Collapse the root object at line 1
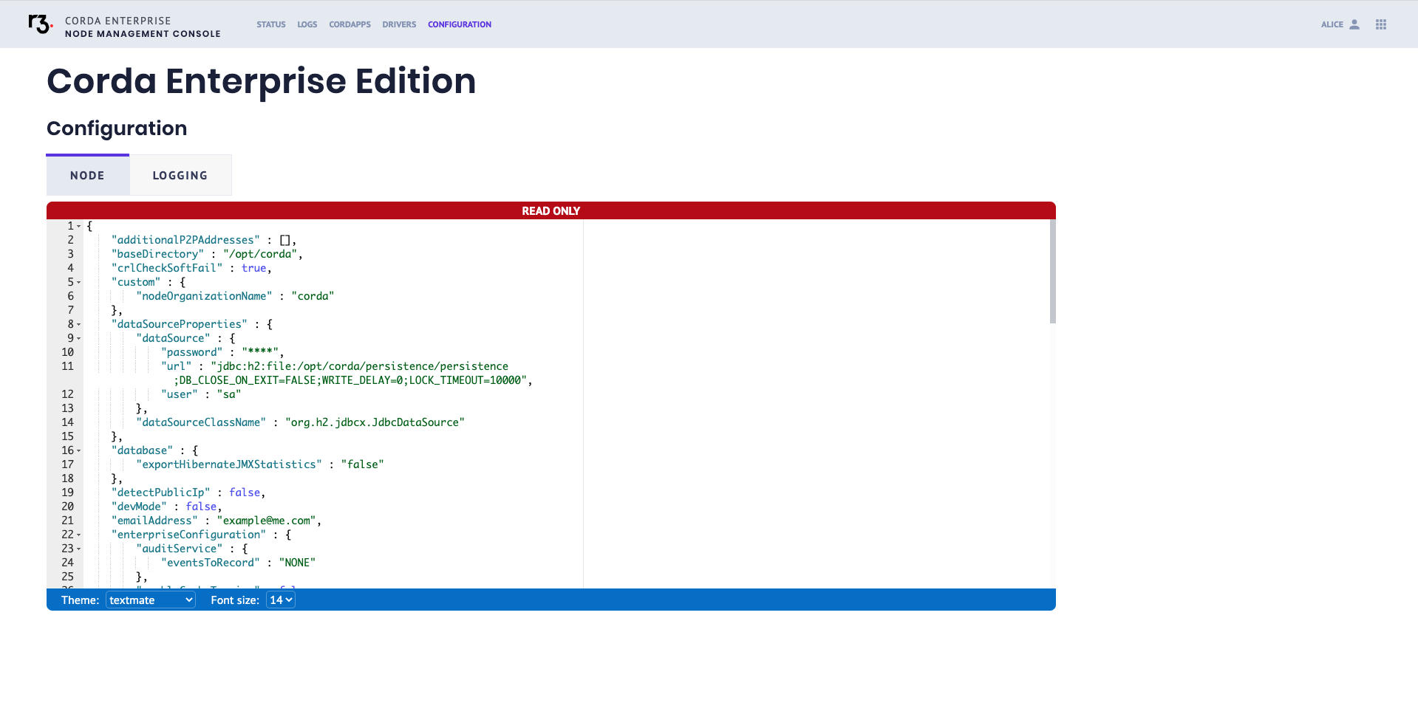1418x714 pixels. tap(79, 226)
